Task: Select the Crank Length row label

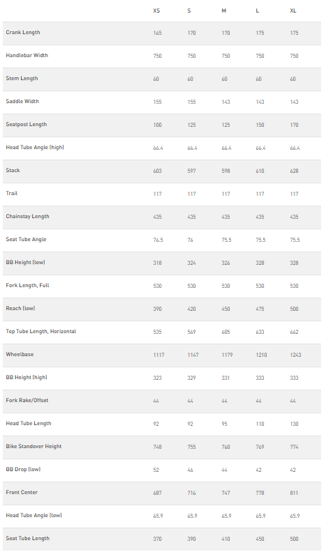Action: (x=23, y=32)
